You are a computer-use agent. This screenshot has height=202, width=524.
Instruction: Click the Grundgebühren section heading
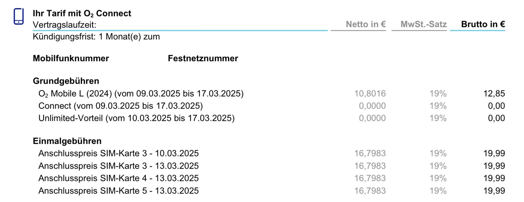[66, 81]
